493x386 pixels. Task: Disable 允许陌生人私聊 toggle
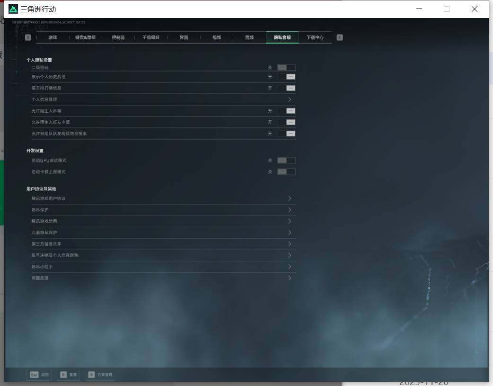[x=286, y=111]
